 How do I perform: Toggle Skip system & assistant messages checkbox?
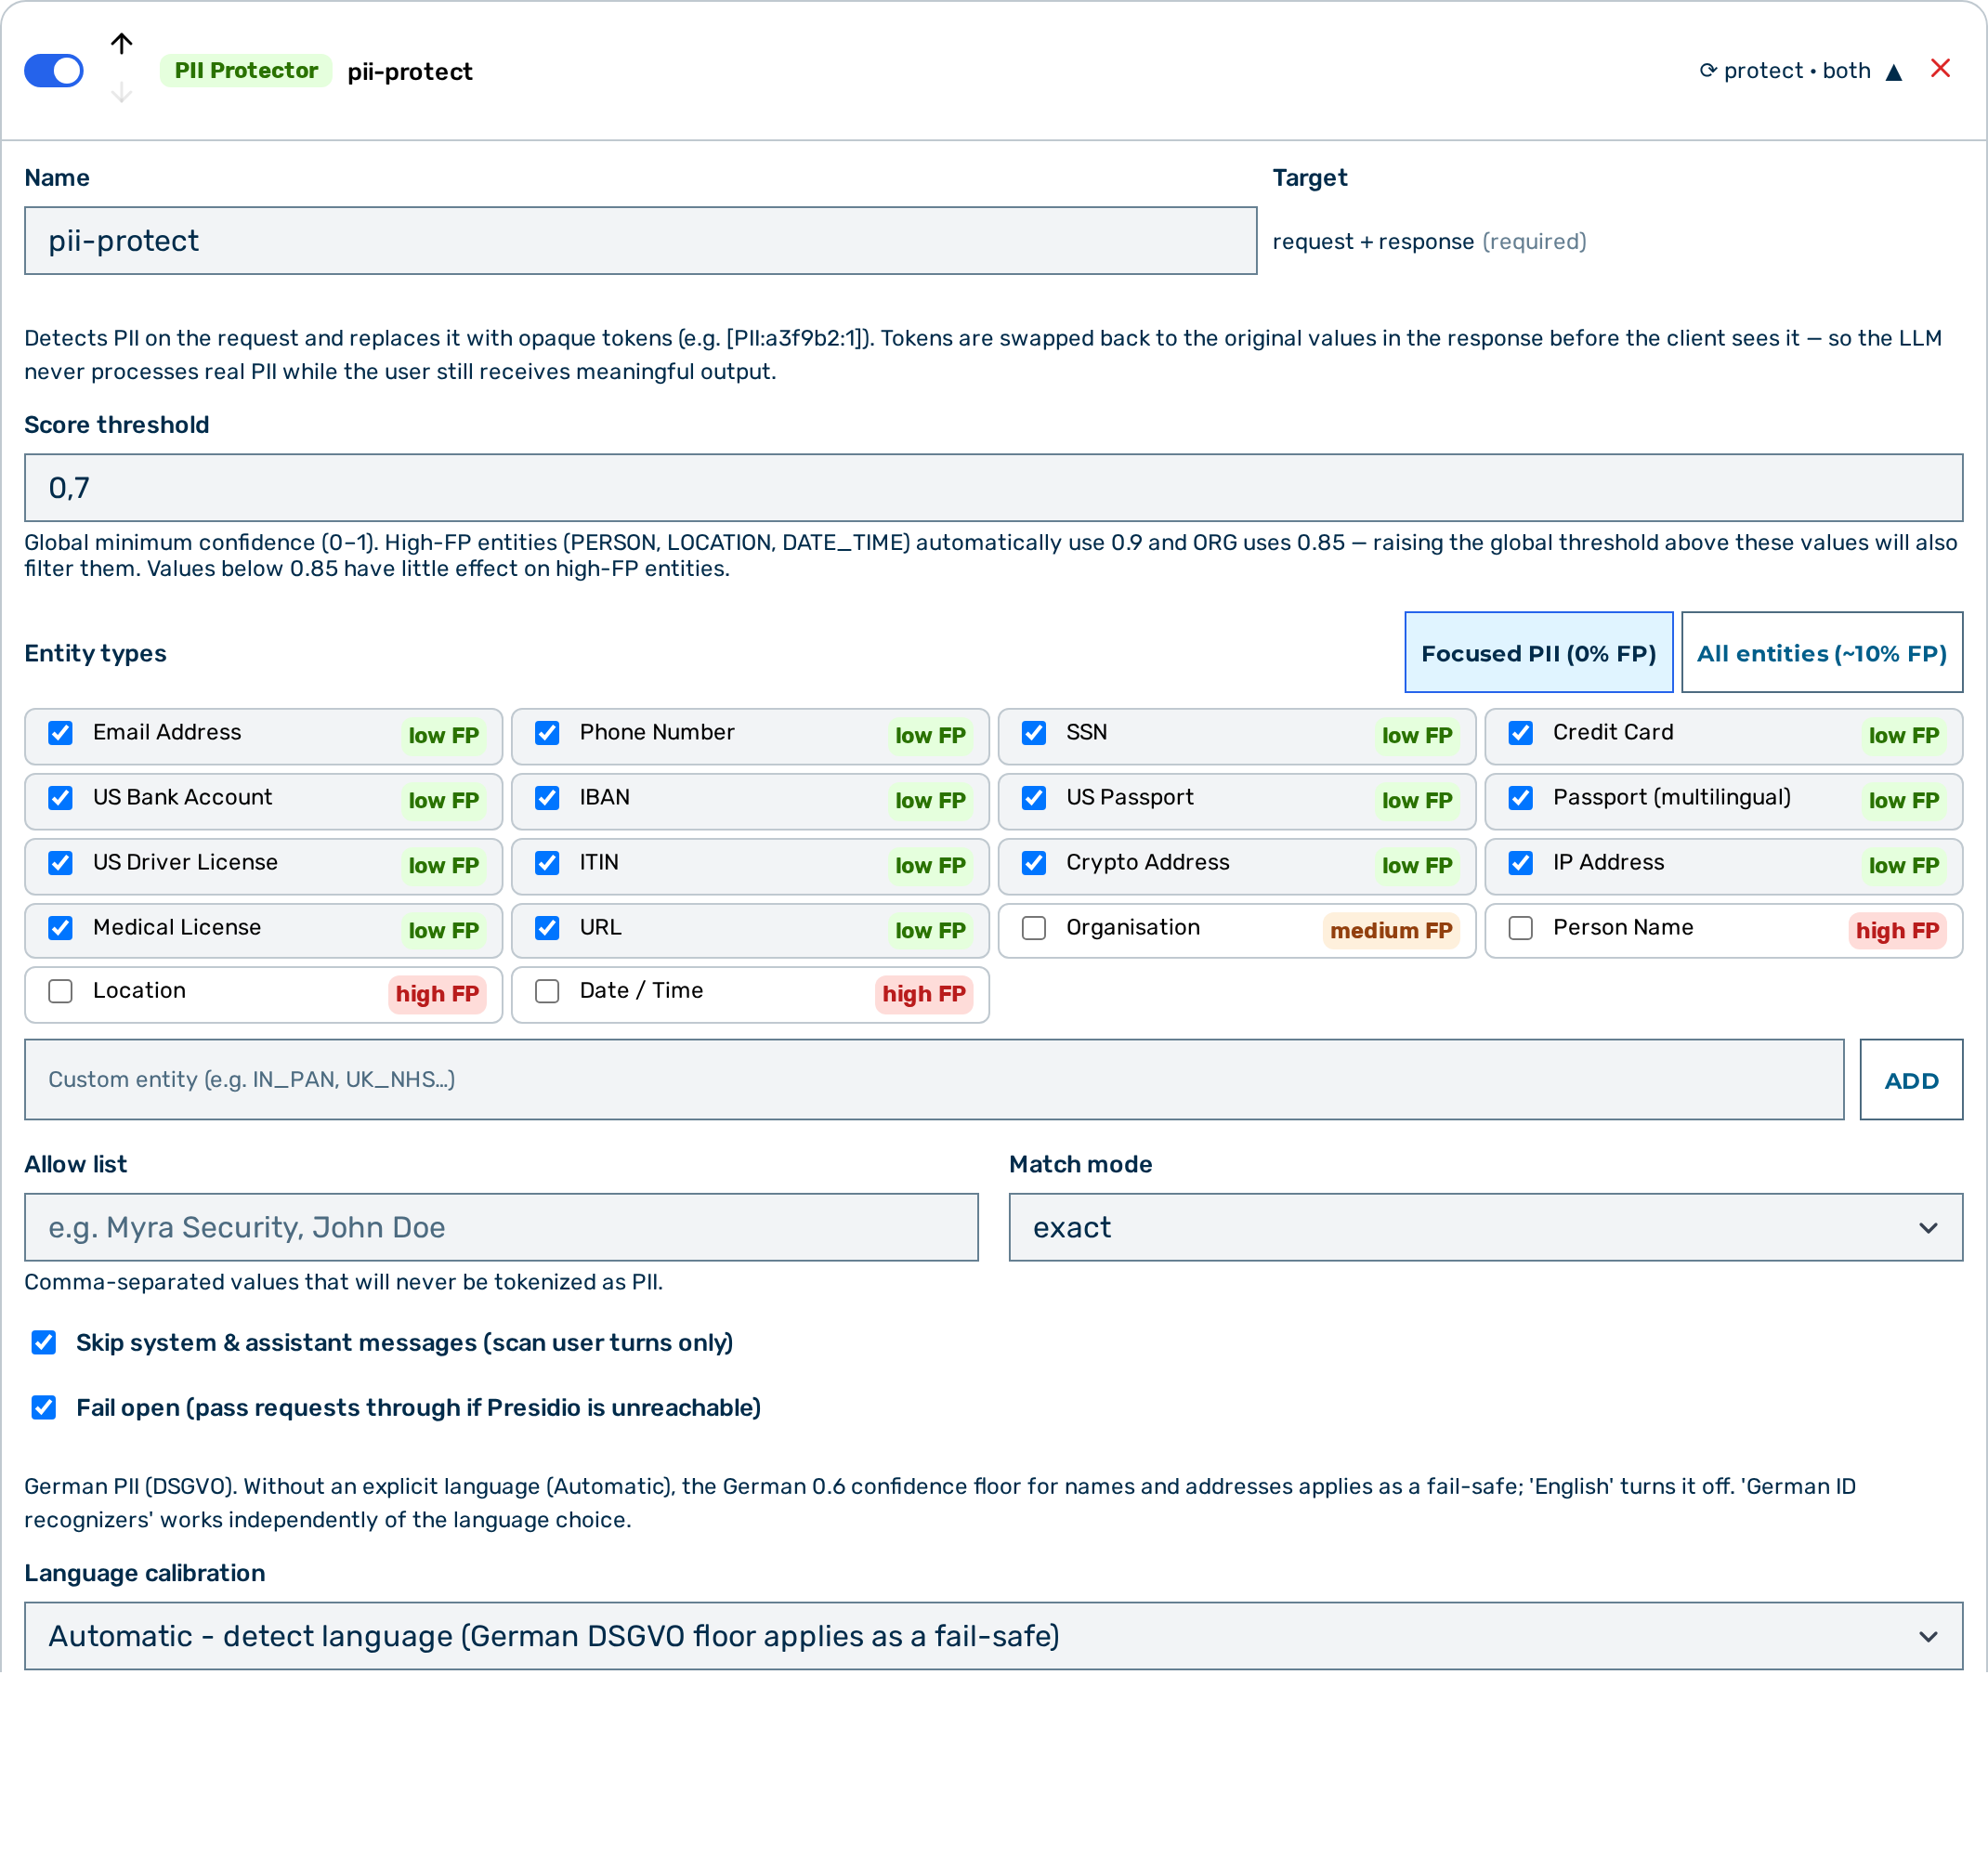pyautogui.click(x=44, y=1343)
